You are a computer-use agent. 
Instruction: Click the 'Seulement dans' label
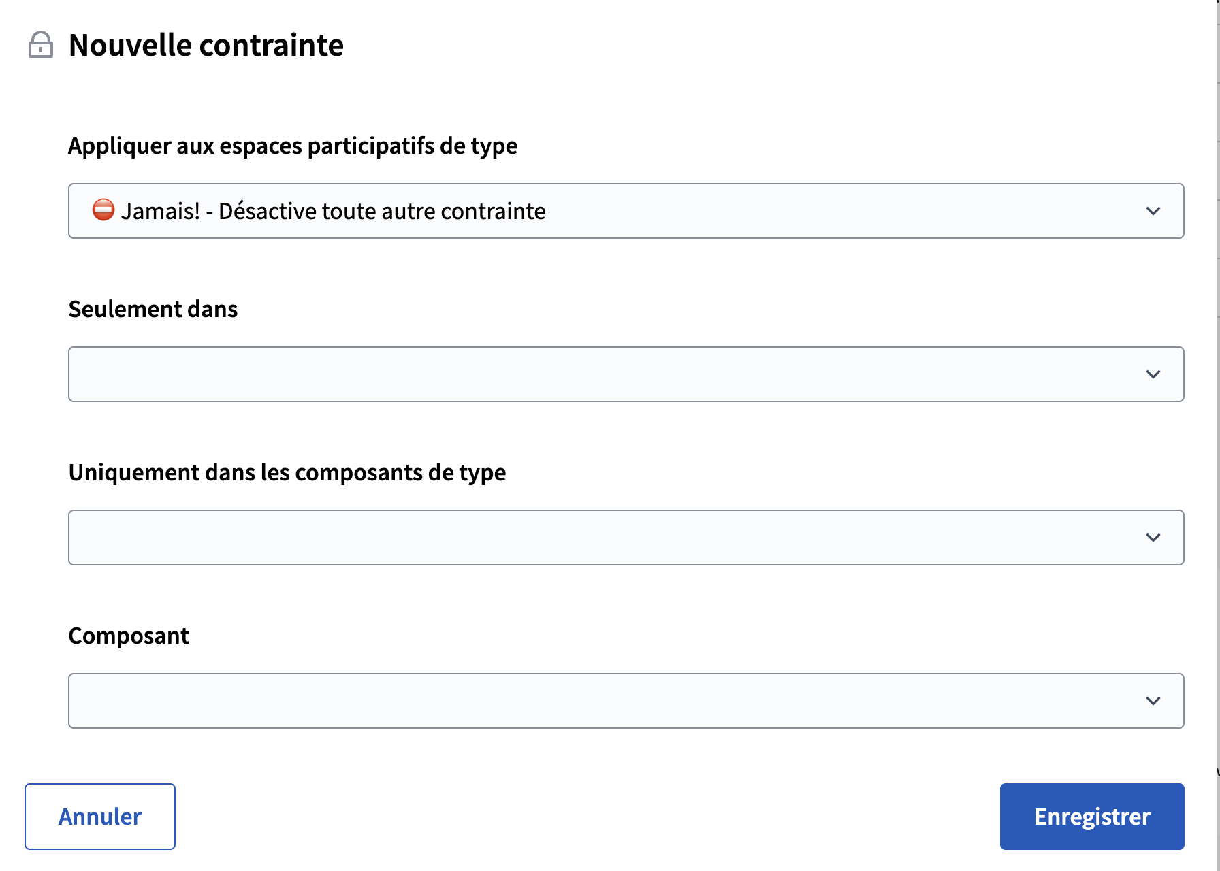153,309
